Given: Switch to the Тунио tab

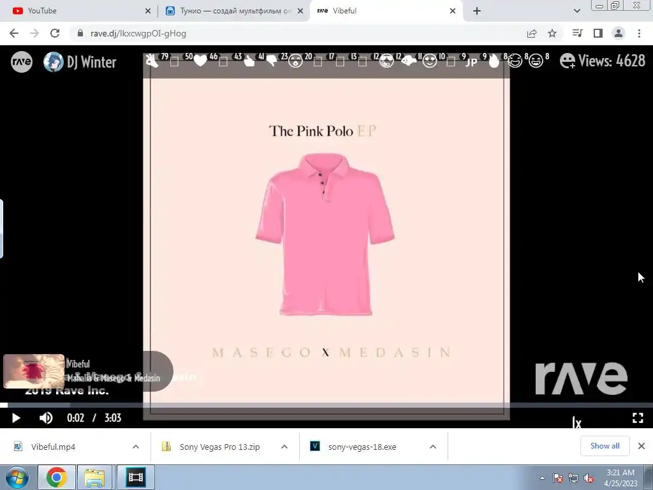Looking at the screenshot, I should 235,11.
